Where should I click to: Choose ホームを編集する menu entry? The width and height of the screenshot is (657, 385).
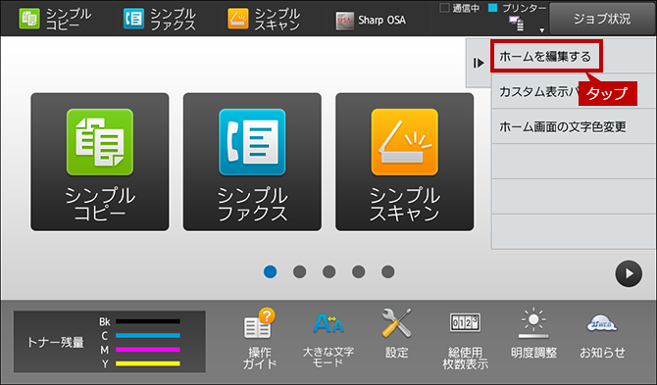click(546, 56)
